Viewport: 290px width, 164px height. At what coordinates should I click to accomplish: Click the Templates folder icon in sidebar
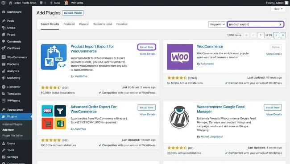[4, 94]
